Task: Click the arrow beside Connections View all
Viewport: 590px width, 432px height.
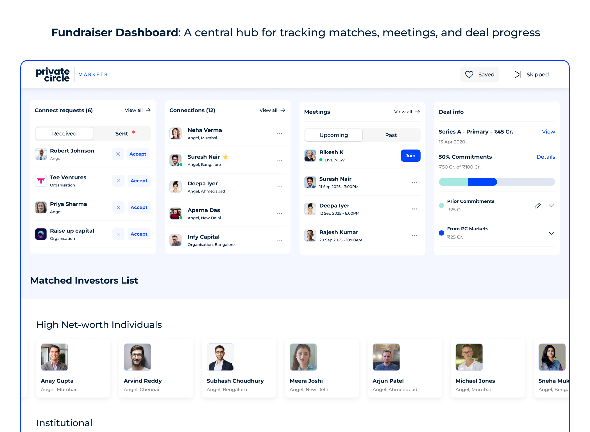Action: coord(283,110)
